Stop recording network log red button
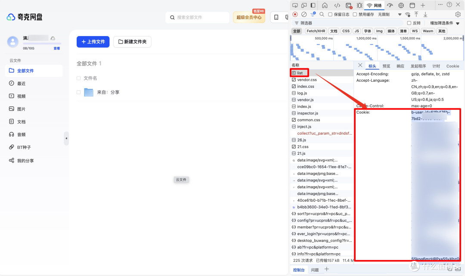This screenshot has height=276, width=465. click(295, 14)
